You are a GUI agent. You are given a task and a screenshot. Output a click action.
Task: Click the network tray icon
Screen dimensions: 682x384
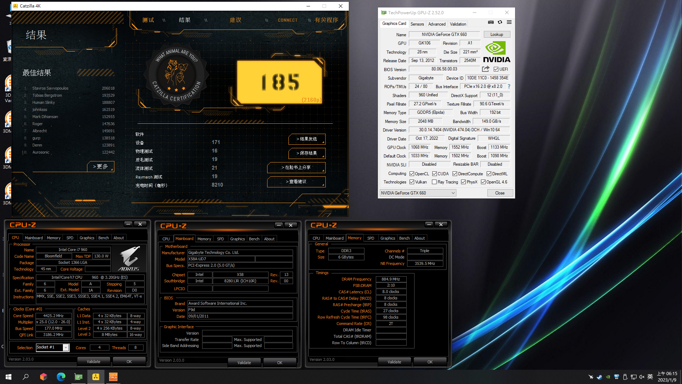click(633, 377)
